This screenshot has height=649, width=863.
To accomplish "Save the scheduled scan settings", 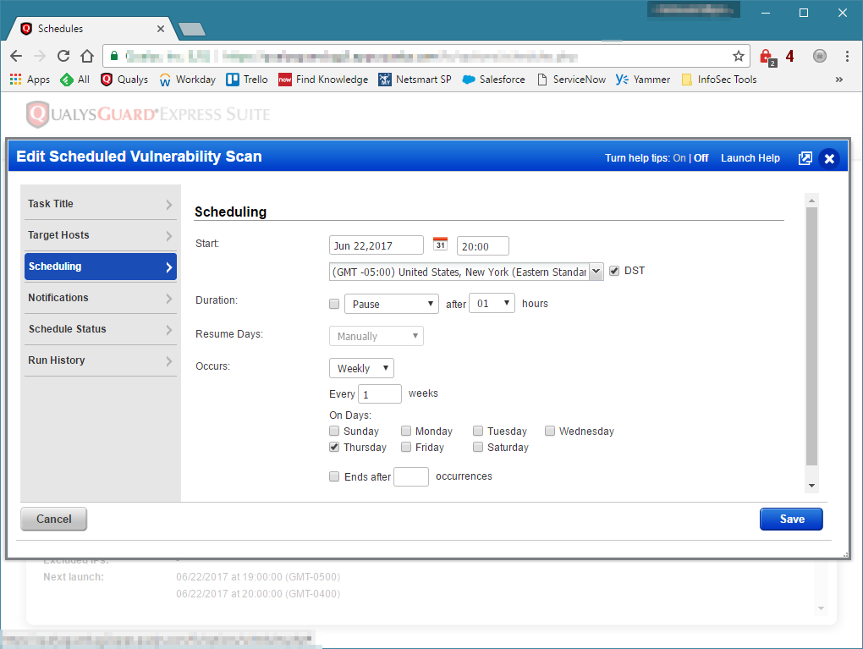I will point(790,519).
